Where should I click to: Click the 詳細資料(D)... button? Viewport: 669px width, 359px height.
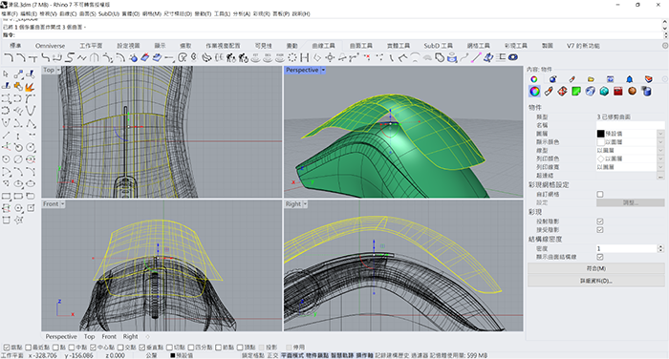[x=596, y=281]
